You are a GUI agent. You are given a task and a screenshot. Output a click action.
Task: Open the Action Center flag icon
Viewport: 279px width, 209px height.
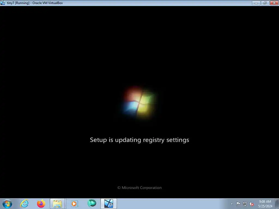[238, 204]
